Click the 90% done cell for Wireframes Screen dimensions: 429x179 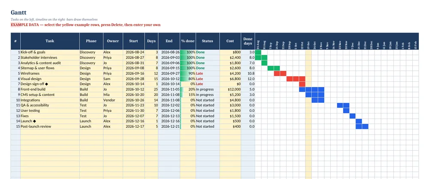point(188,73)
